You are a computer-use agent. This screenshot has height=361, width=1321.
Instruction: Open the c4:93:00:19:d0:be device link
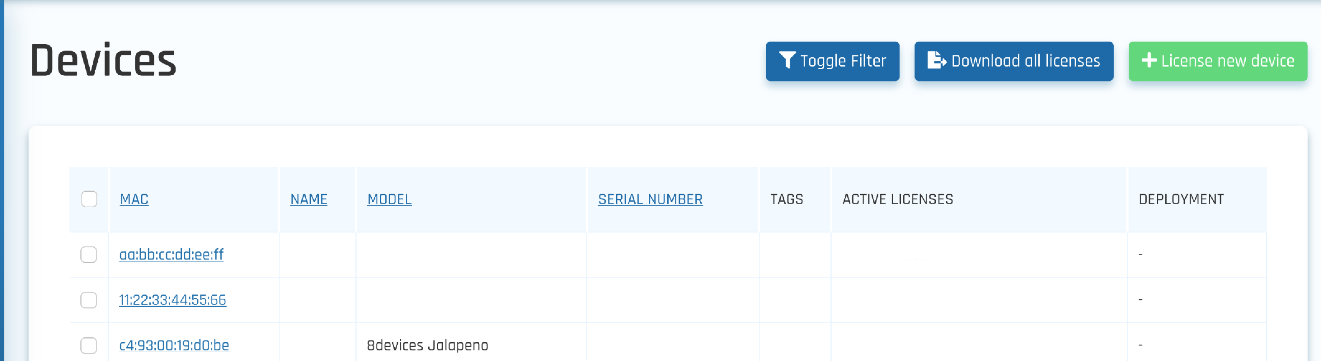tap(174, 345)
